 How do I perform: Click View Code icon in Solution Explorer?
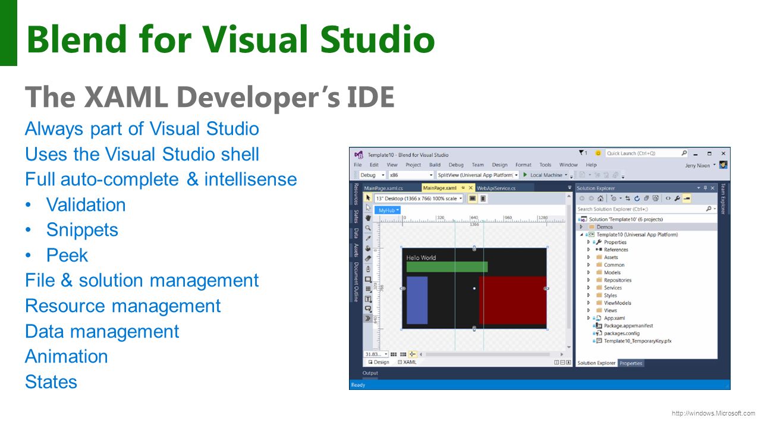click(668, 199)
